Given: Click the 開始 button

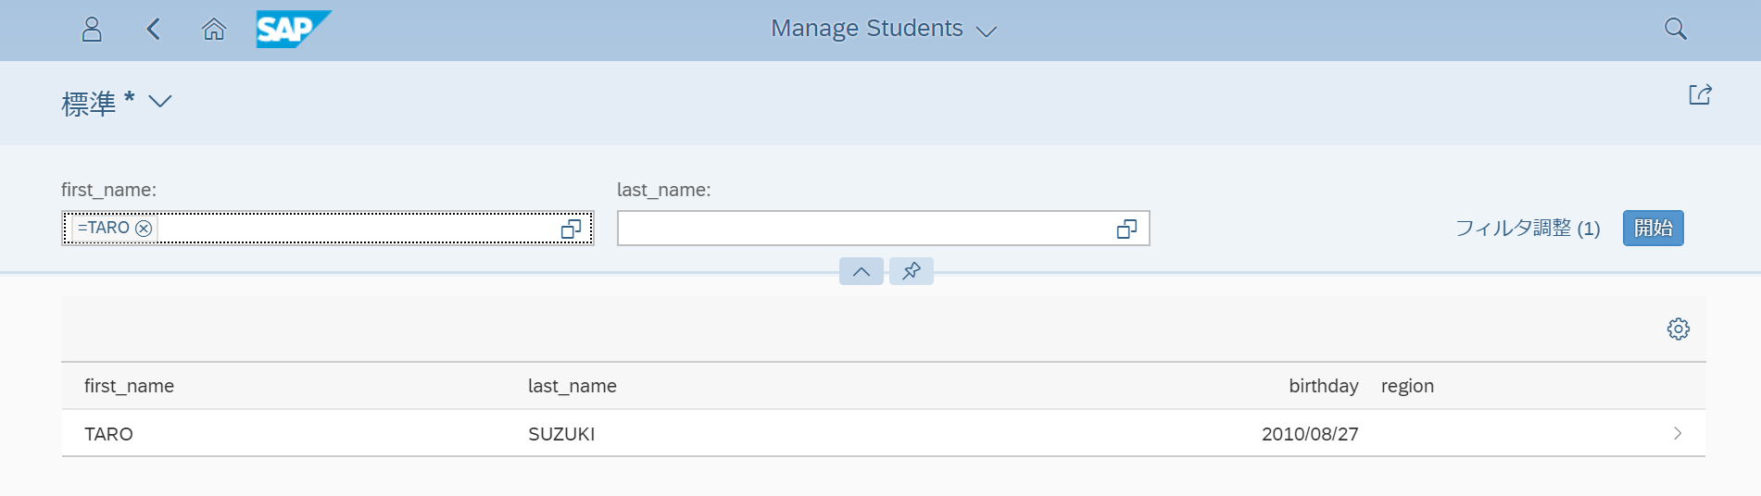Looking at the screenshot, I should [1653, 229].
